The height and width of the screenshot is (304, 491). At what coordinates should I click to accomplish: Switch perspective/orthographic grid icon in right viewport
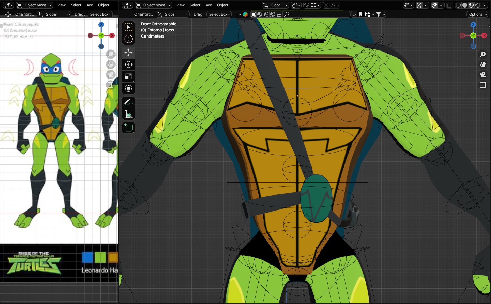click(x=483, y=85)
